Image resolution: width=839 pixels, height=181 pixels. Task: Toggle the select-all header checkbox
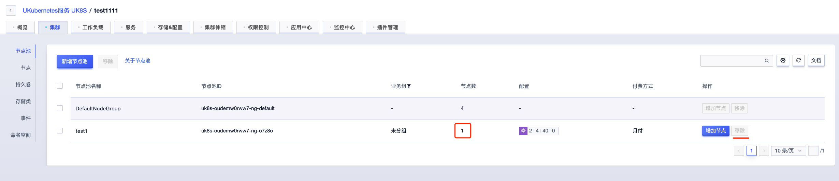(60, 86)
